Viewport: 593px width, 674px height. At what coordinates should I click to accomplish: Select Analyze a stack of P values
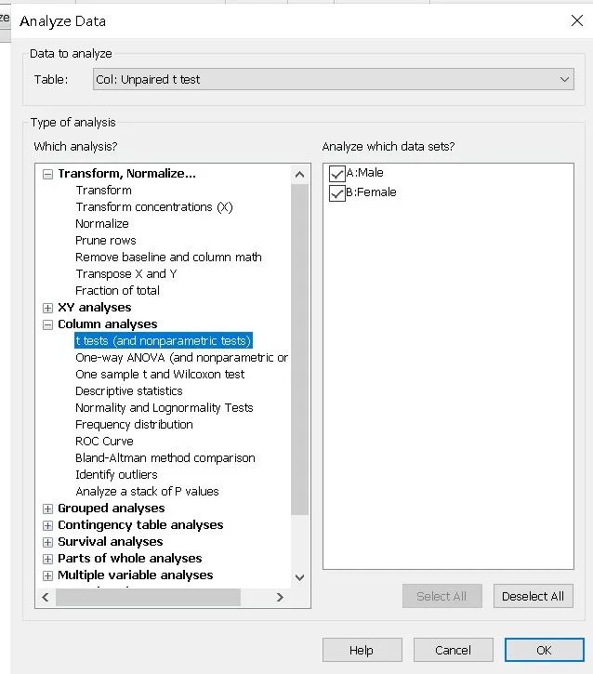coord(147,491)
